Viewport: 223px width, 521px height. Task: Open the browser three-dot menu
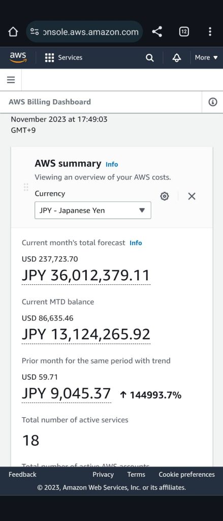click(210, 32)
